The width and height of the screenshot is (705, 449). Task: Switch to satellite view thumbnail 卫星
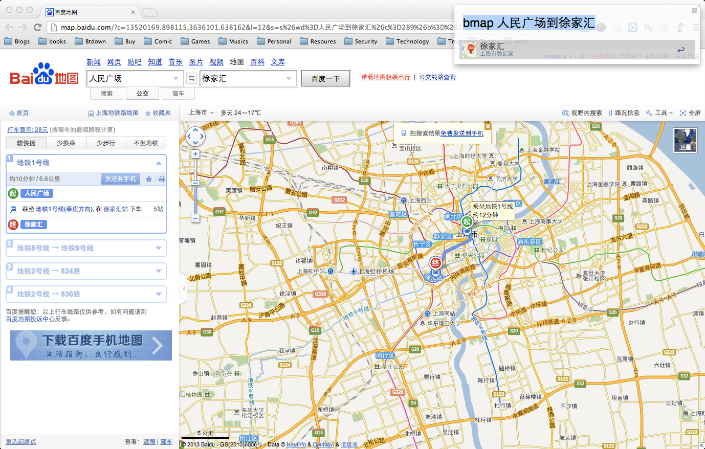(x=685, y=140)
